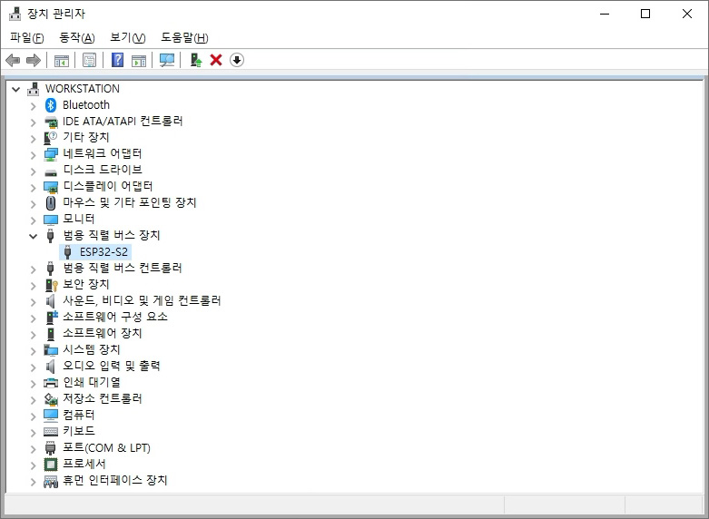The image size is (709, 519).
Task: Maximize the 장치 관리자 window
Action: pos(645,14)
